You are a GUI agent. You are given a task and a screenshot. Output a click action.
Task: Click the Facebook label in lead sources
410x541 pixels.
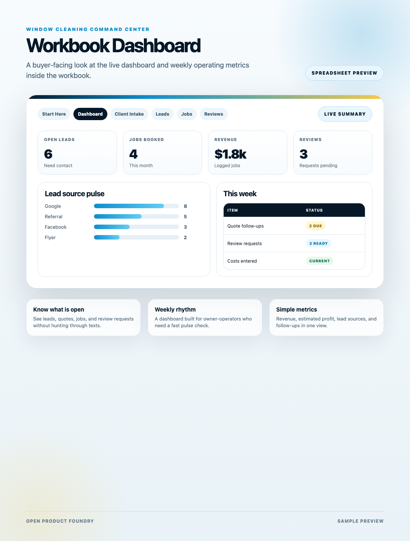(x=56, y=227)
